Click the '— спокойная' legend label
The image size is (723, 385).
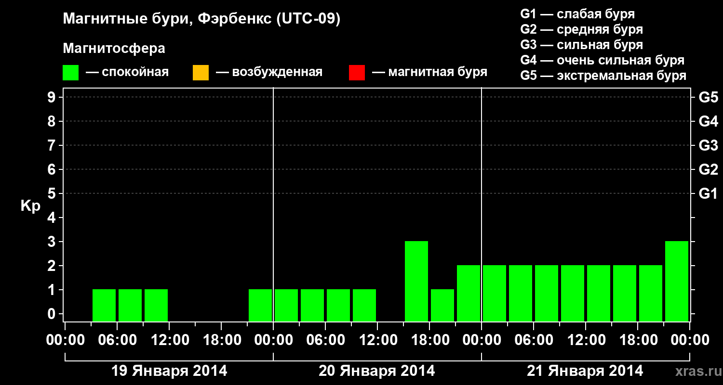[127, 73]
